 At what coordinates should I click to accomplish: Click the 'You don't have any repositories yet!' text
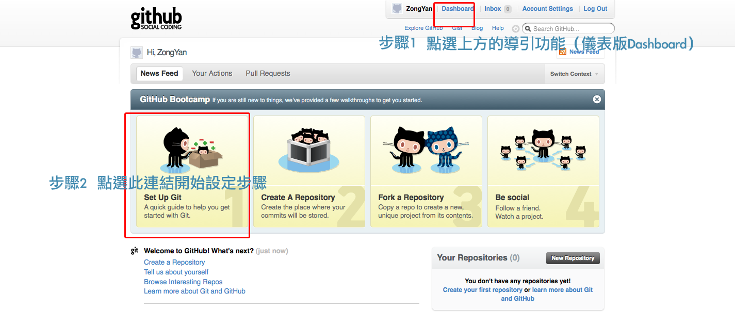pyautogui.click(x=518, y=281)
